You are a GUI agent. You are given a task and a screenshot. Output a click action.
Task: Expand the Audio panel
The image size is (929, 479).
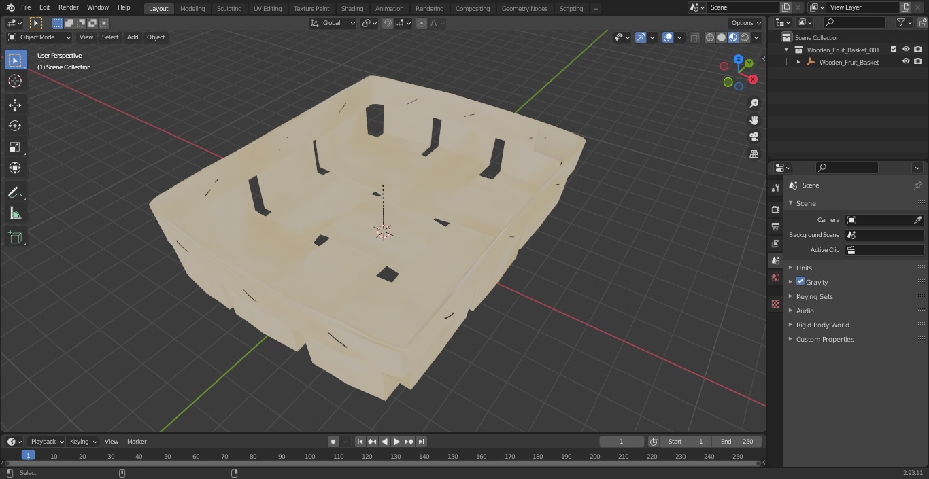805,311
